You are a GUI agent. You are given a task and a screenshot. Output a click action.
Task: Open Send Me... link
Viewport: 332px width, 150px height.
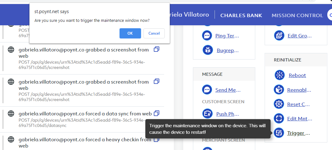[x=228, y=90]
